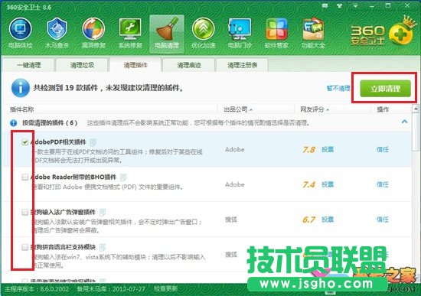Click the blue info icon beside detection summary
The width and height of the screenshot is (421, 296).
tap(21, 88)
